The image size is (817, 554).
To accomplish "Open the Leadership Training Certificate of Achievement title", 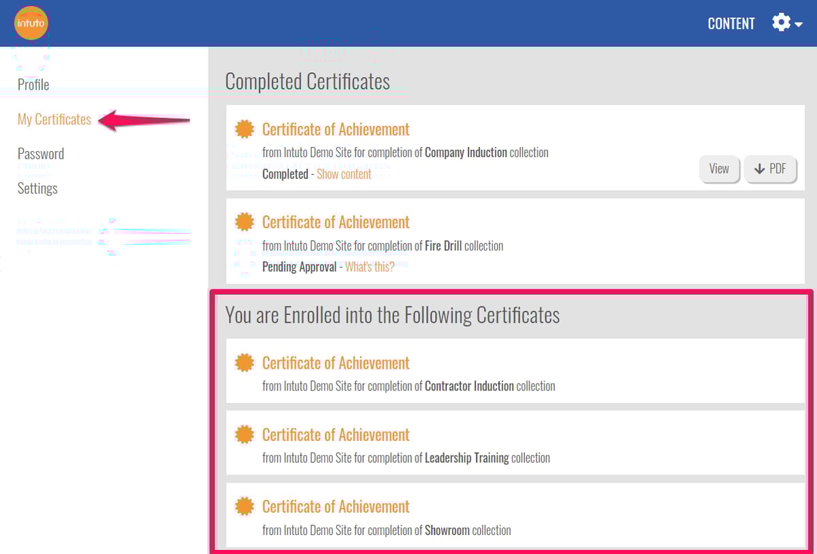I will click(x=336, y=434).
